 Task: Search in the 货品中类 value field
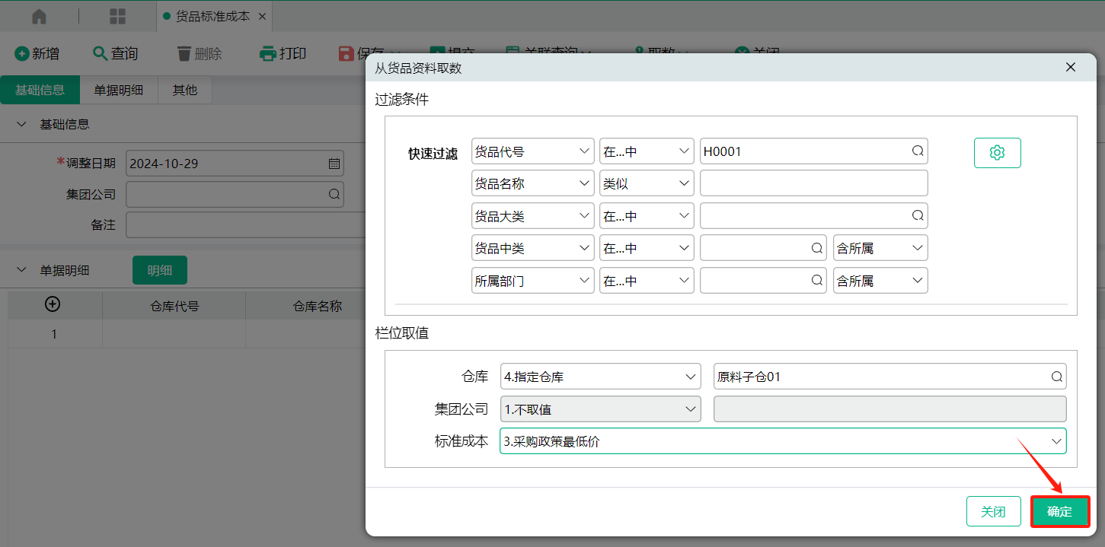coord(816,248)
